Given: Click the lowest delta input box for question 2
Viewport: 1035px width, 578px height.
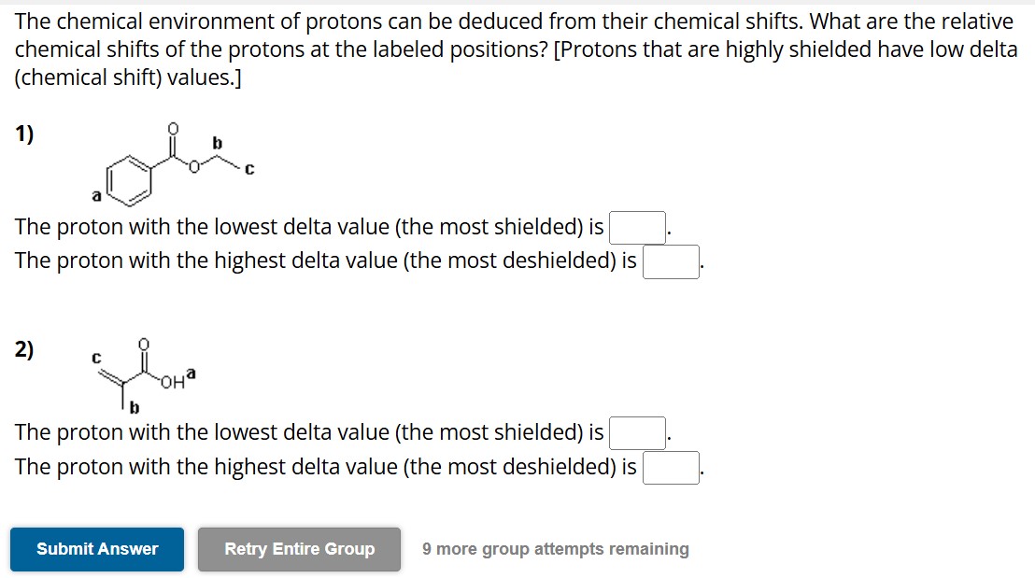Looking at the screenshot, I should coord(636,432).
